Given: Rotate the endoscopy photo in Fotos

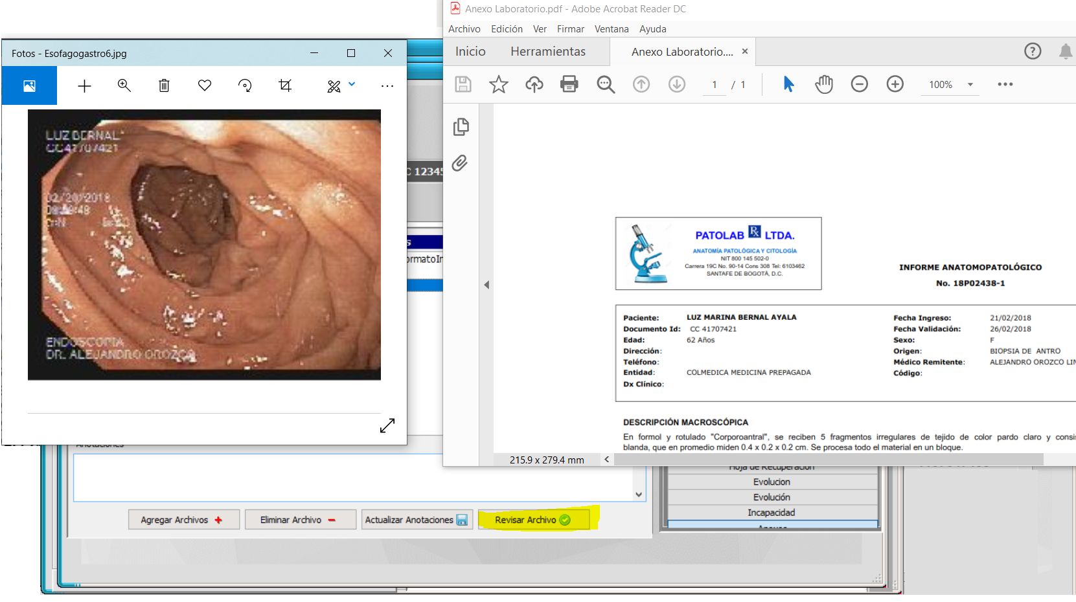Looking at the screenshot, I should (x=245, y=85).
